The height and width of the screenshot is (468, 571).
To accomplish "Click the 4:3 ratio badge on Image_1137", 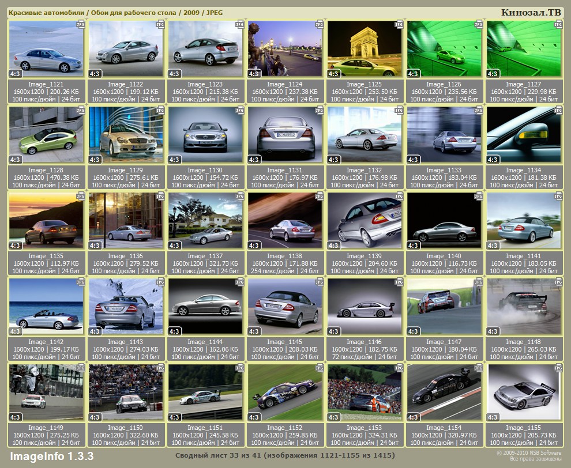I will click(x=174, y=246).
